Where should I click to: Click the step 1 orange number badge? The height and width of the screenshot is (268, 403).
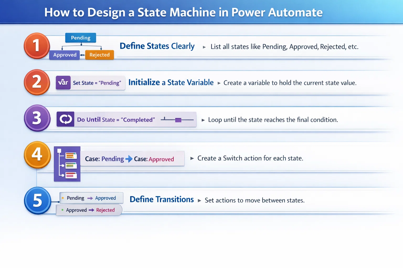tap(37, 46)
